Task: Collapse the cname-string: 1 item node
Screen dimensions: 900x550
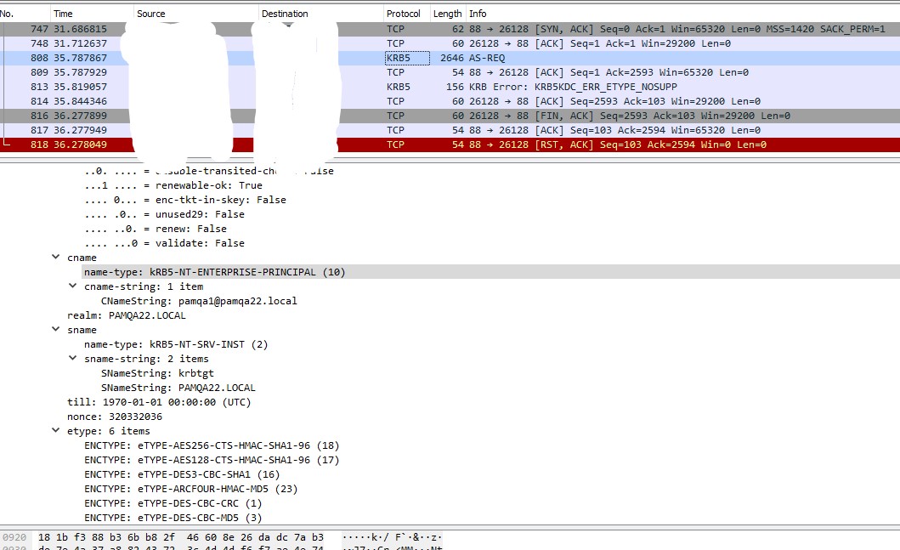Action: [72, 286]
